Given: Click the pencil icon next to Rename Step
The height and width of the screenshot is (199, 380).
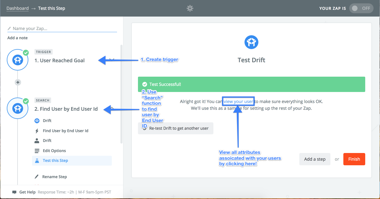Looking at the screenshot, I should (37, 177).
